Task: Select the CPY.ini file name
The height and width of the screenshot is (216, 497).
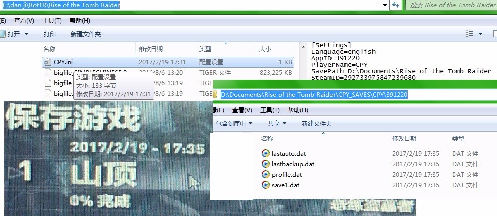Action: pos(63,62)
